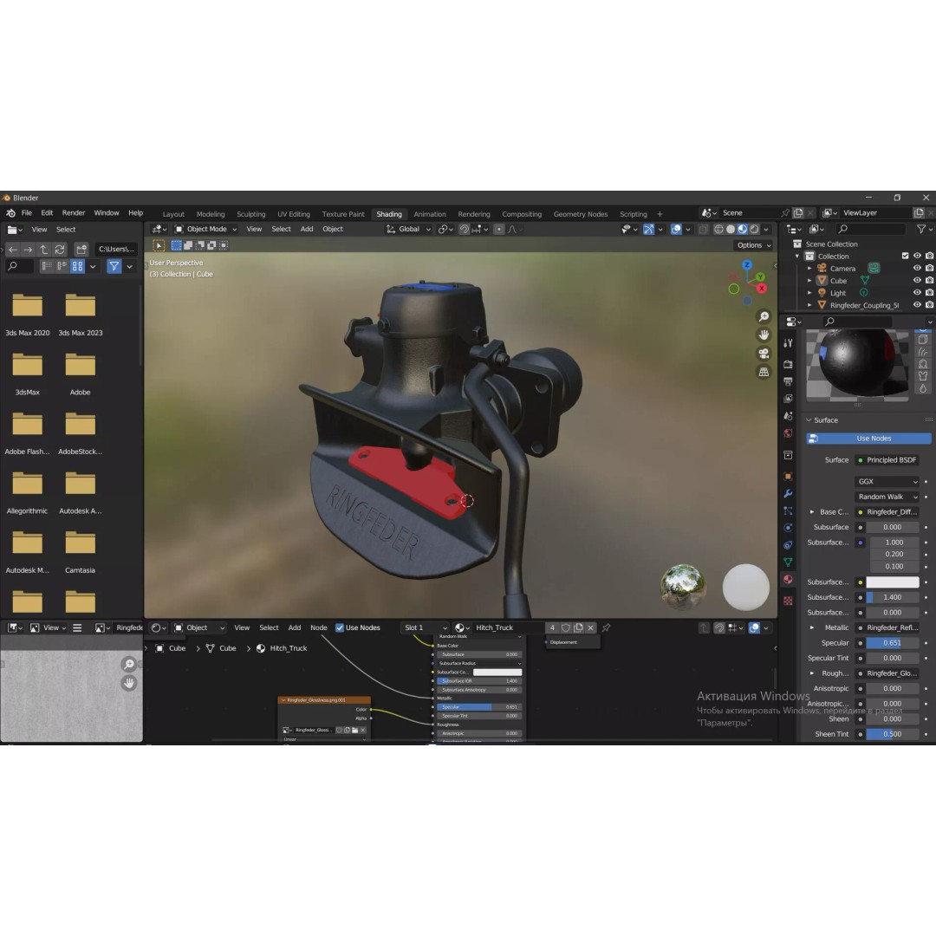Switch to the Layout workspace tab
This screenshot has width=936, height=936.
(173, 214)
